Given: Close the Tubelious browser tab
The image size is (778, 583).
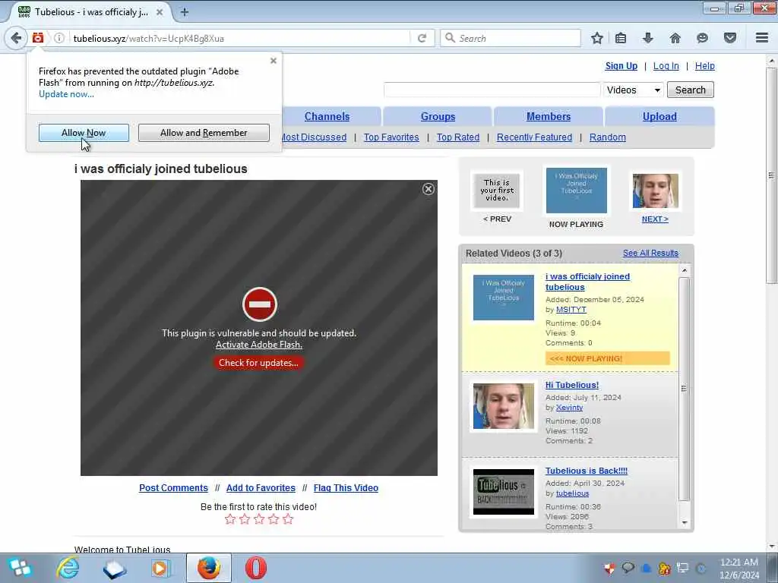Looking at the screenshot, I should (160, 12).
